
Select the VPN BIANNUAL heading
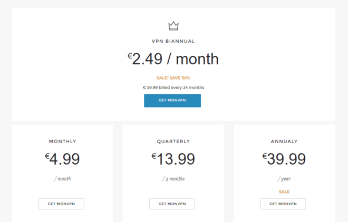tap(173, 41)
